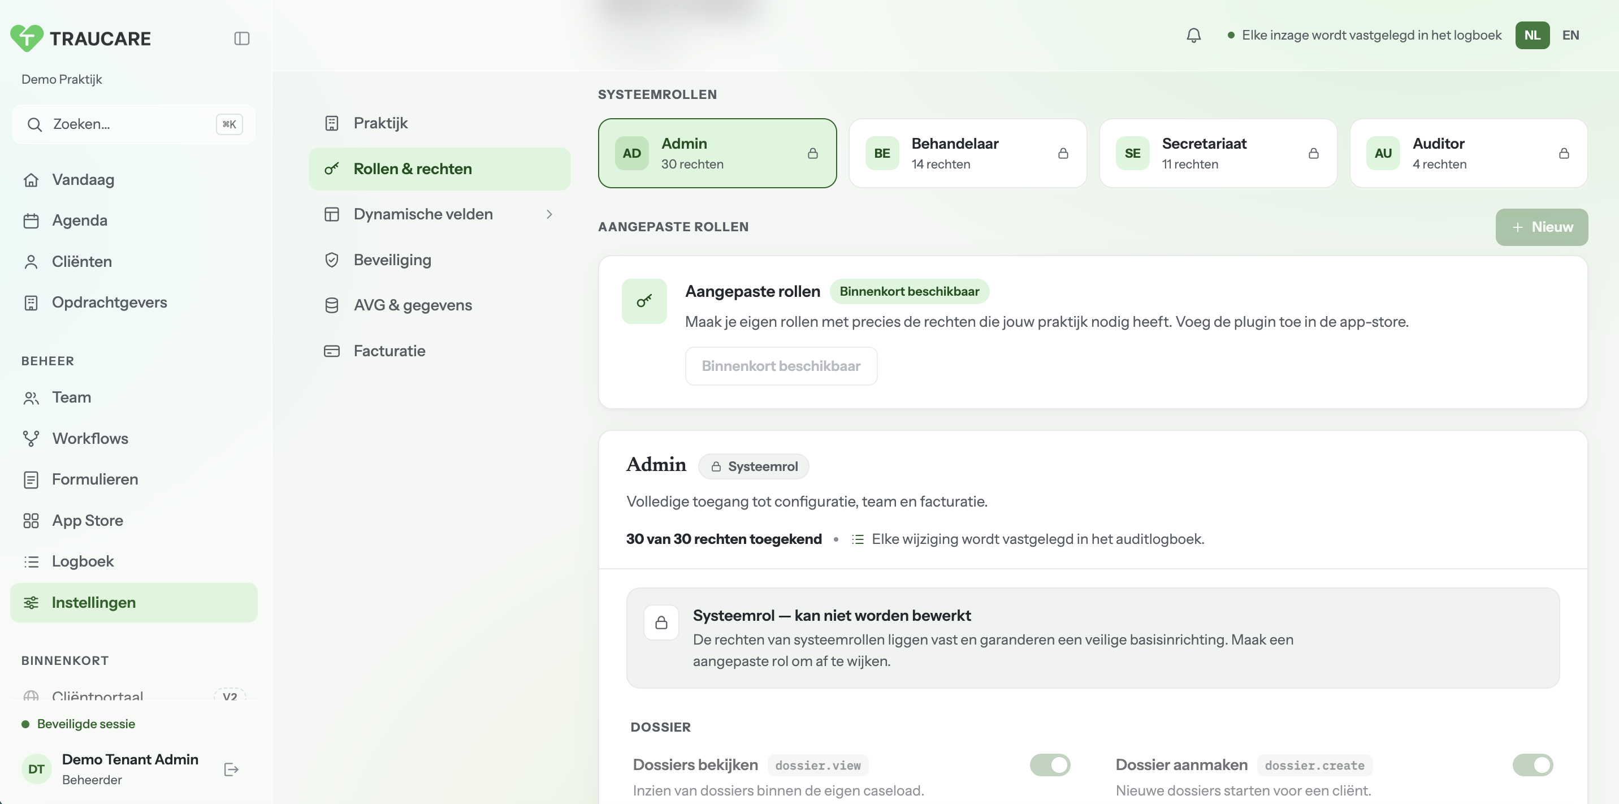Select the Behandelaar role card
The image size is (1619, 804).
pyautogui.click(x=967, y=153)
